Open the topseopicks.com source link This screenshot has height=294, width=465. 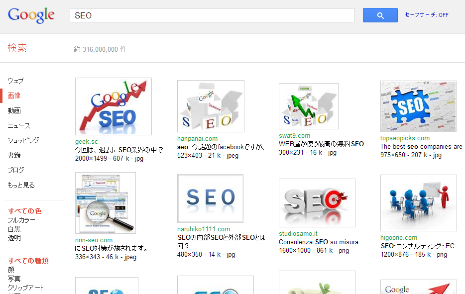click(405, 138)
